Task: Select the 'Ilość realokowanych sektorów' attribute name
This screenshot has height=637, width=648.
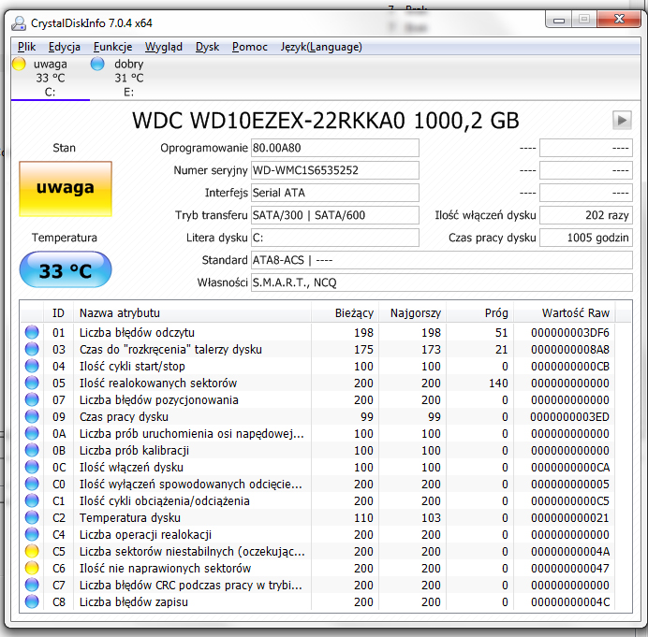Action: pos(158,384)
